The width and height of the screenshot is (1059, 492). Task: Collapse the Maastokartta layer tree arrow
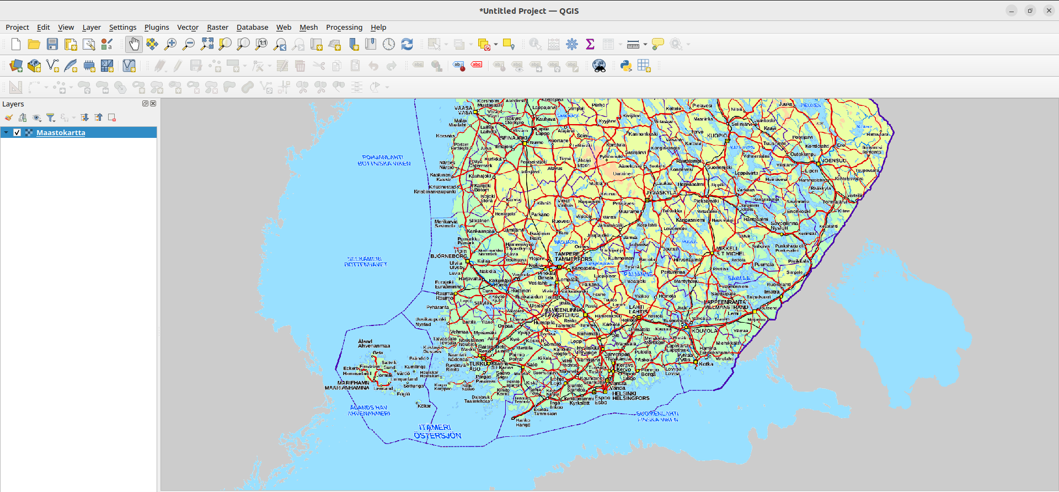[x=6, y=132]
